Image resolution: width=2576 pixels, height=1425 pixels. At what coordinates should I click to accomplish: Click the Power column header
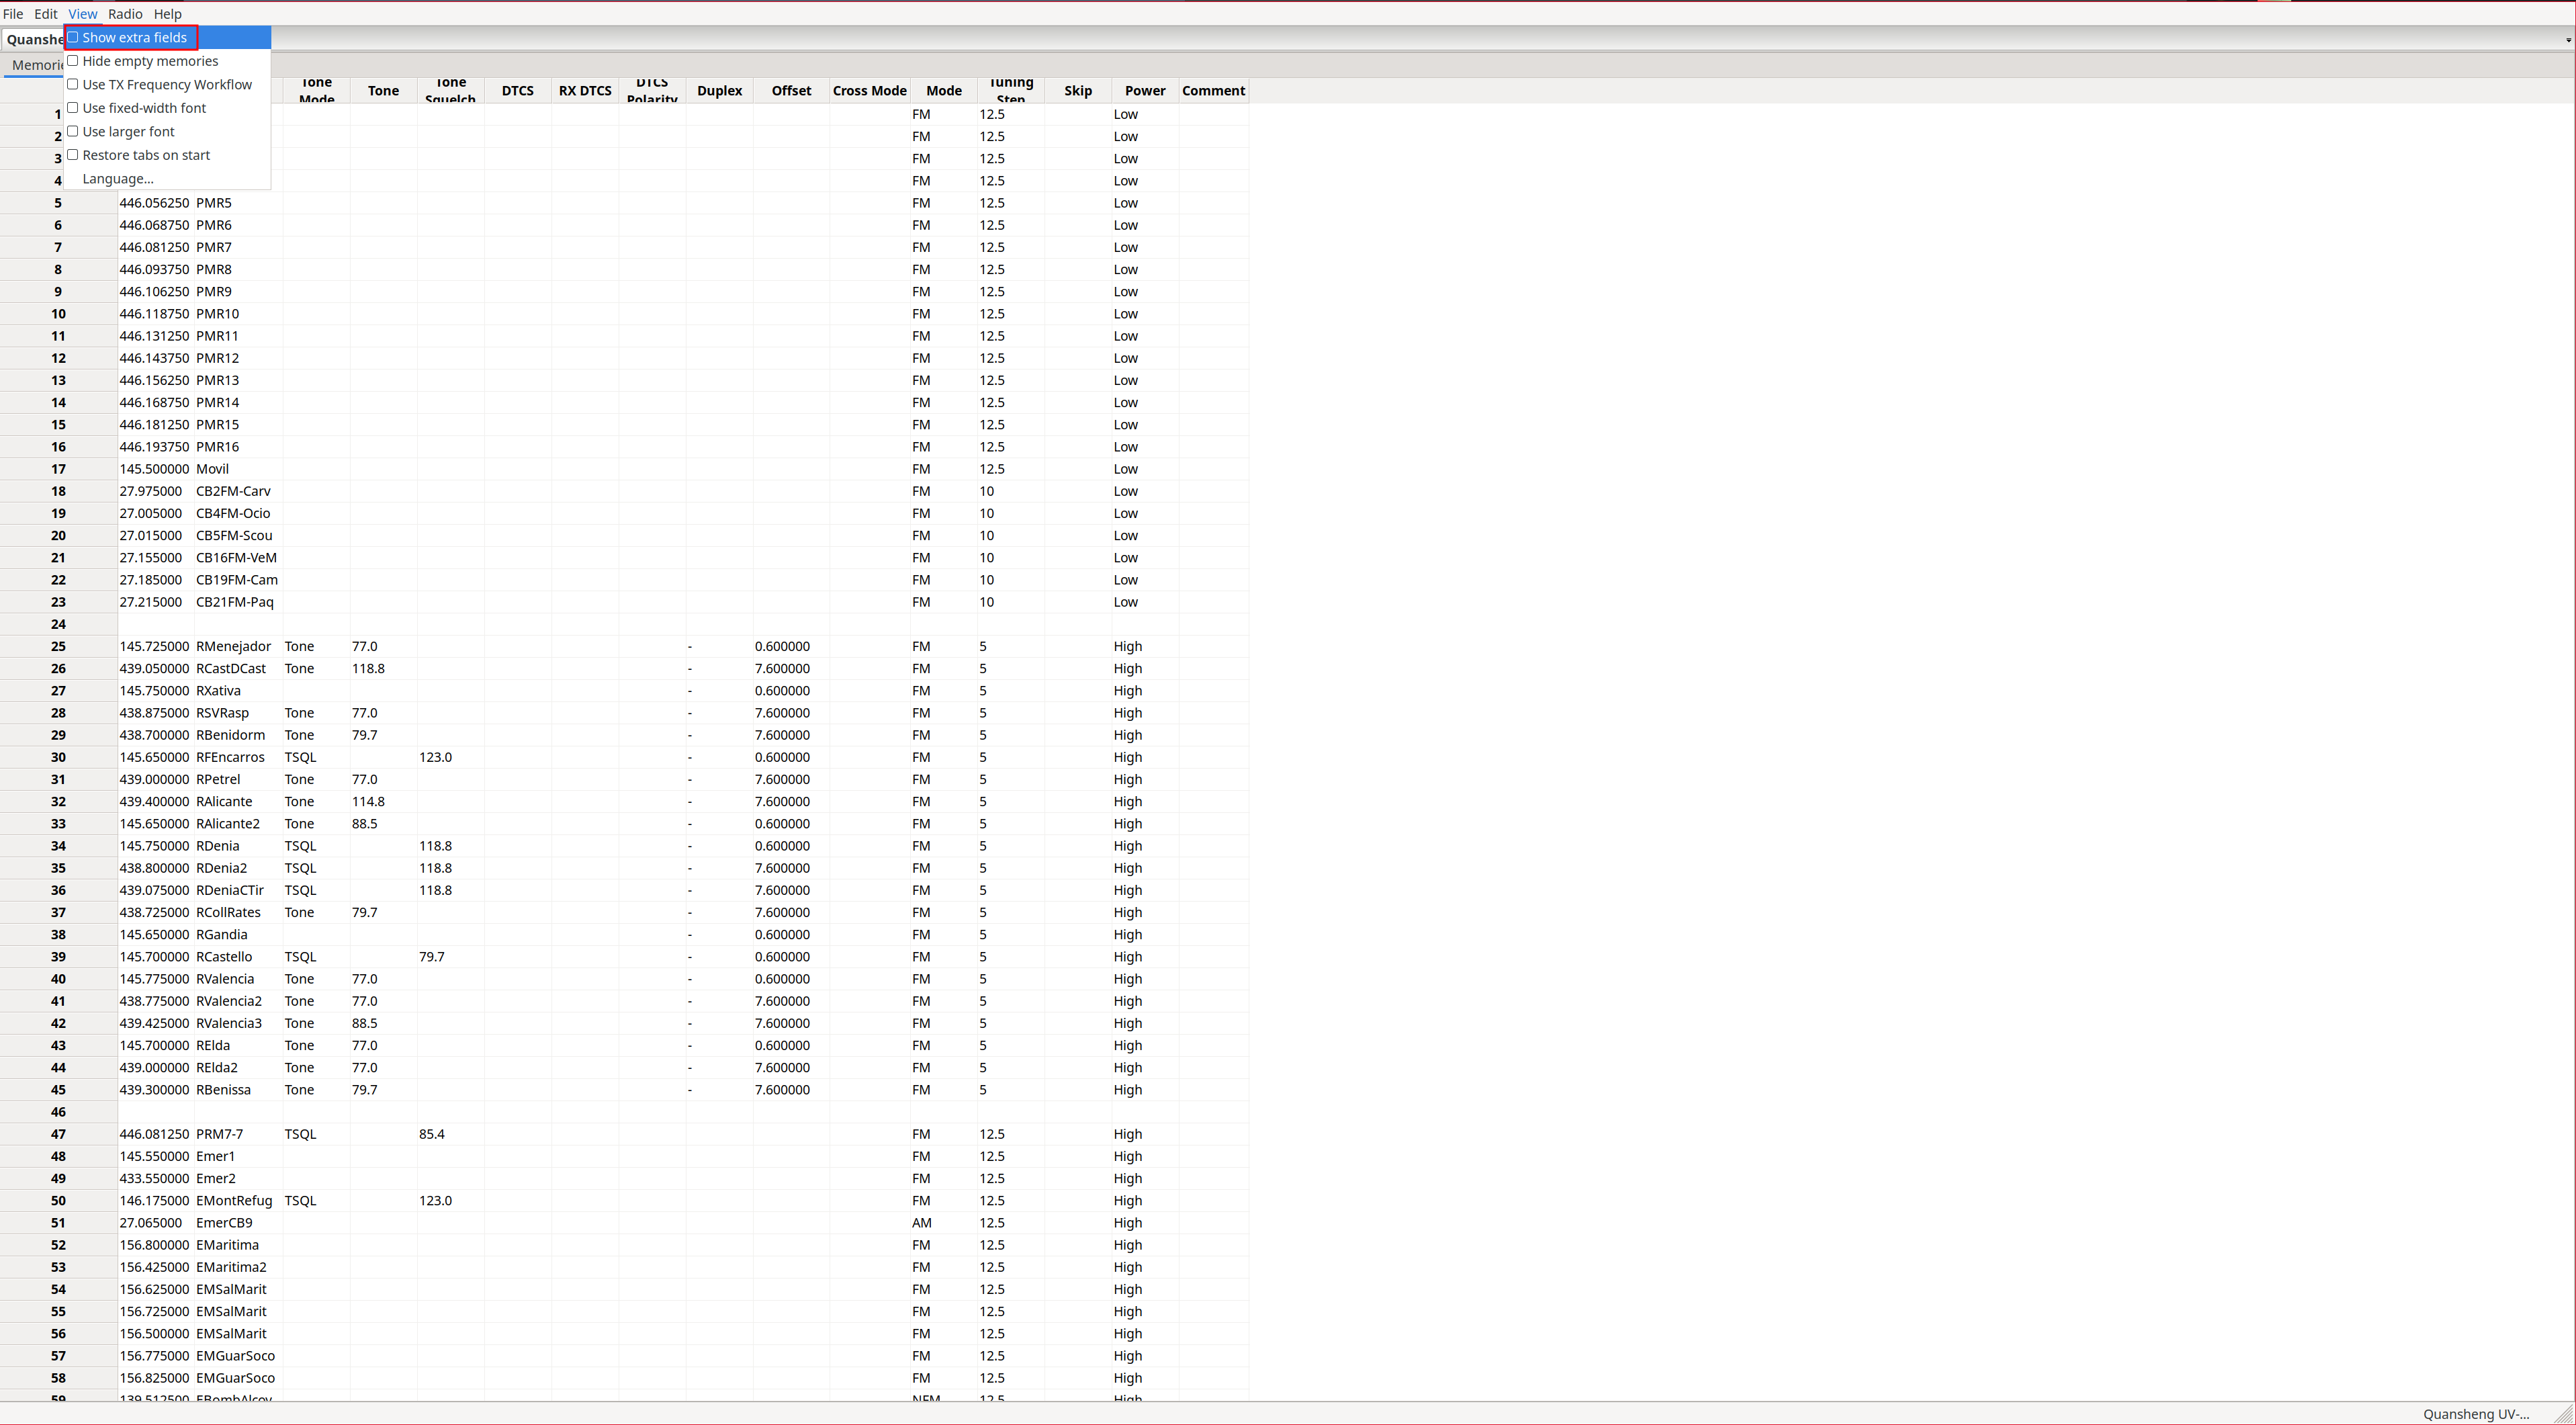1145,90
